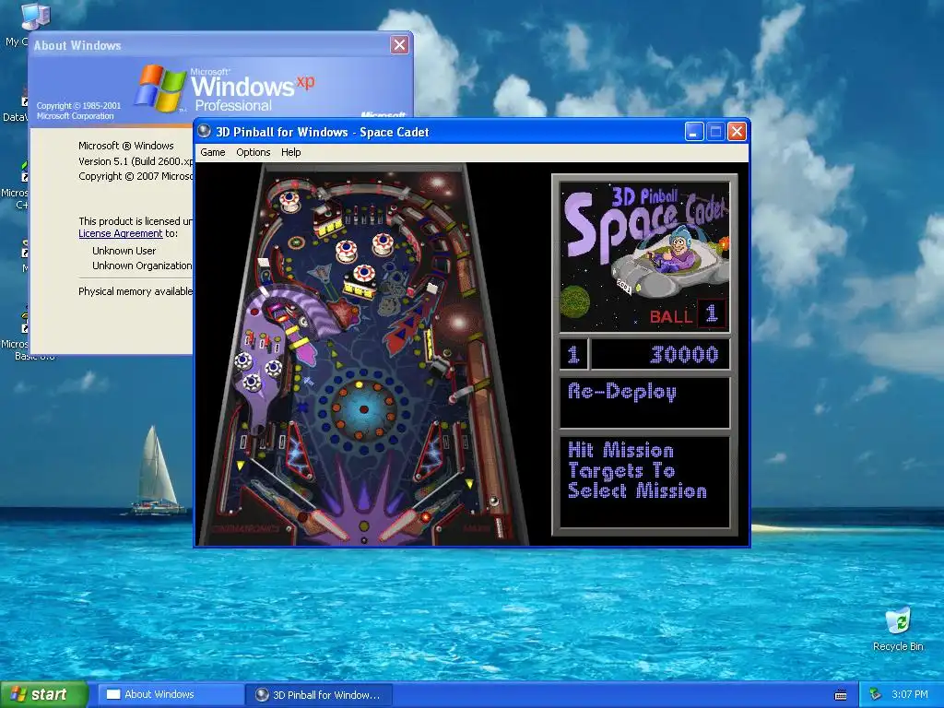Close the About Windows dialog
944x708 pixels.
click(x=399, y=44)
